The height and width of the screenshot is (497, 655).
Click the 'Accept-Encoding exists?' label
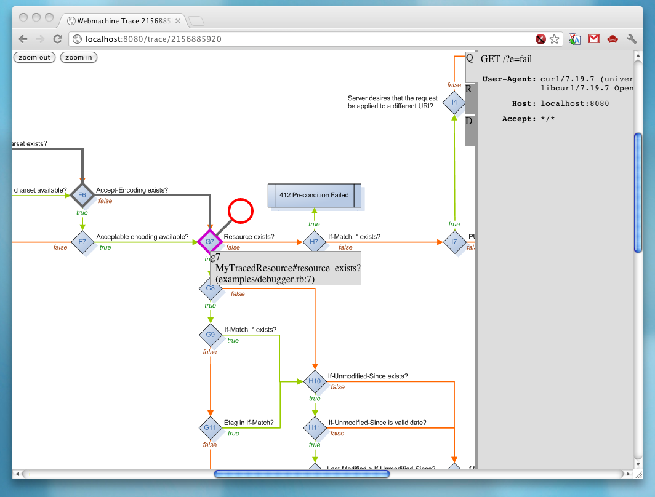(x=132, y=190)
